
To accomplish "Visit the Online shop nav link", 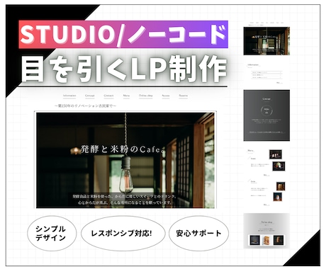I will (146, 96).
